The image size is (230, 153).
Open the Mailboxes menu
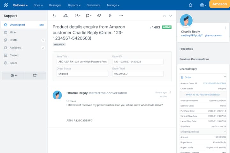[x=20, y=5]
